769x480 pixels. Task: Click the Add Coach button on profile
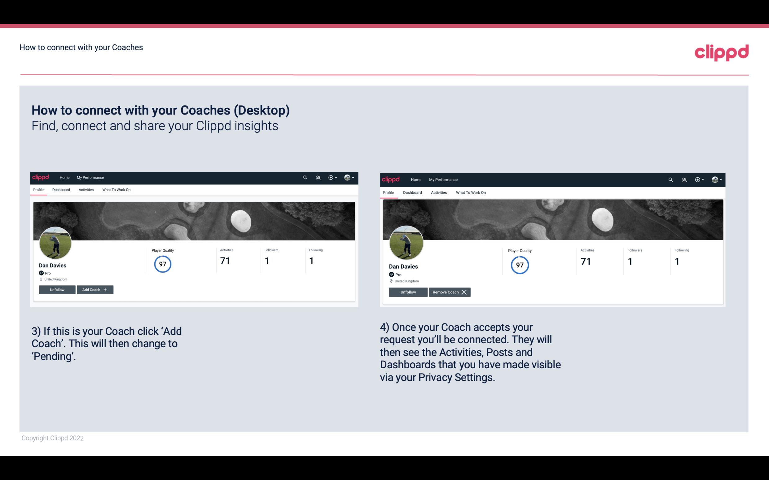click(x=94, y=289)
